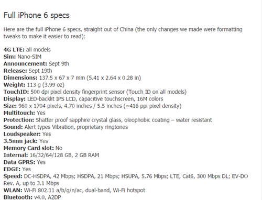The width and height of the screenshot is (262, 200).
Task: Click the 'Sim:' spec label
Action: pyautogui.click(x=9, y=57)
